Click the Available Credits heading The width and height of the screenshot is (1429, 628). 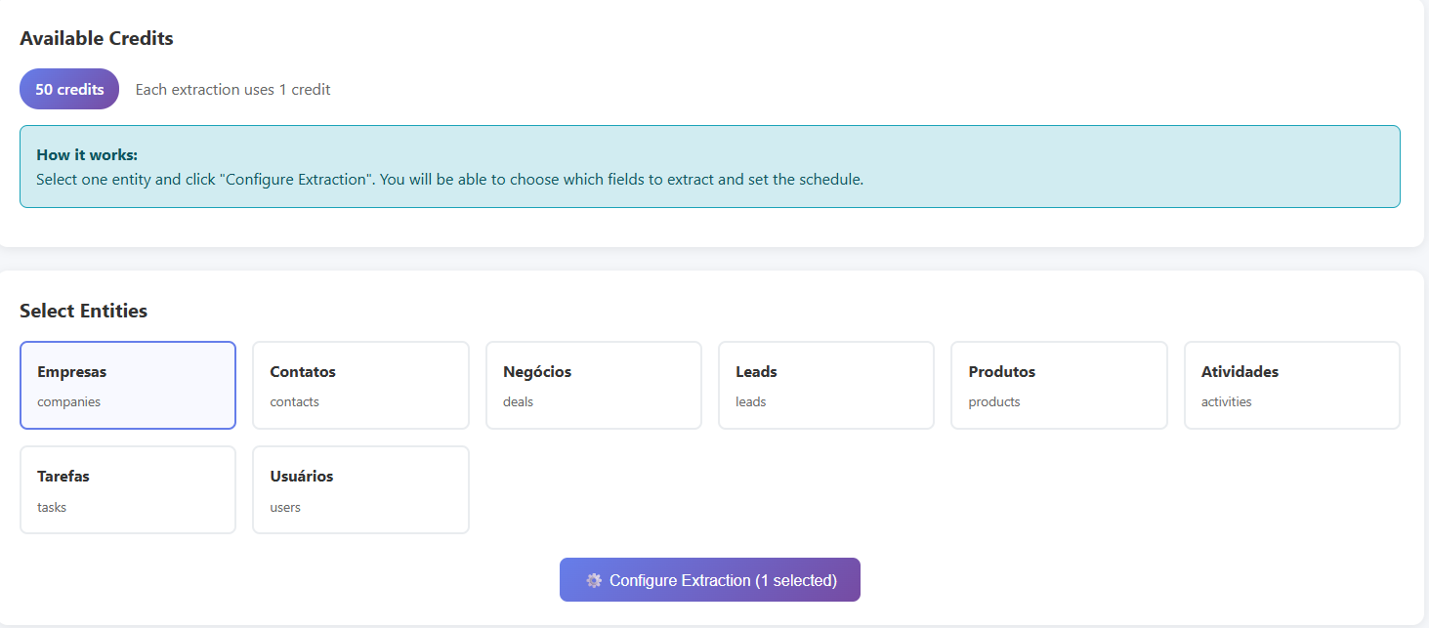[x=97, y=39]
